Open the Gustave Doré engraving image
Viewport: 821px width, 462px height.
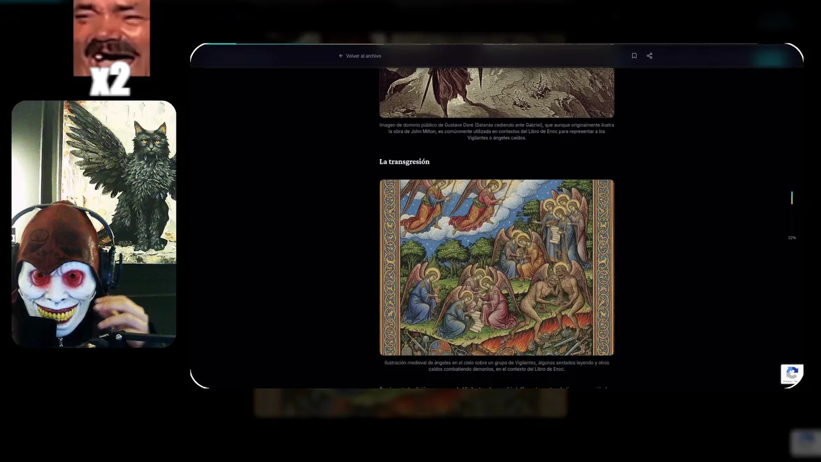(496, 92)
